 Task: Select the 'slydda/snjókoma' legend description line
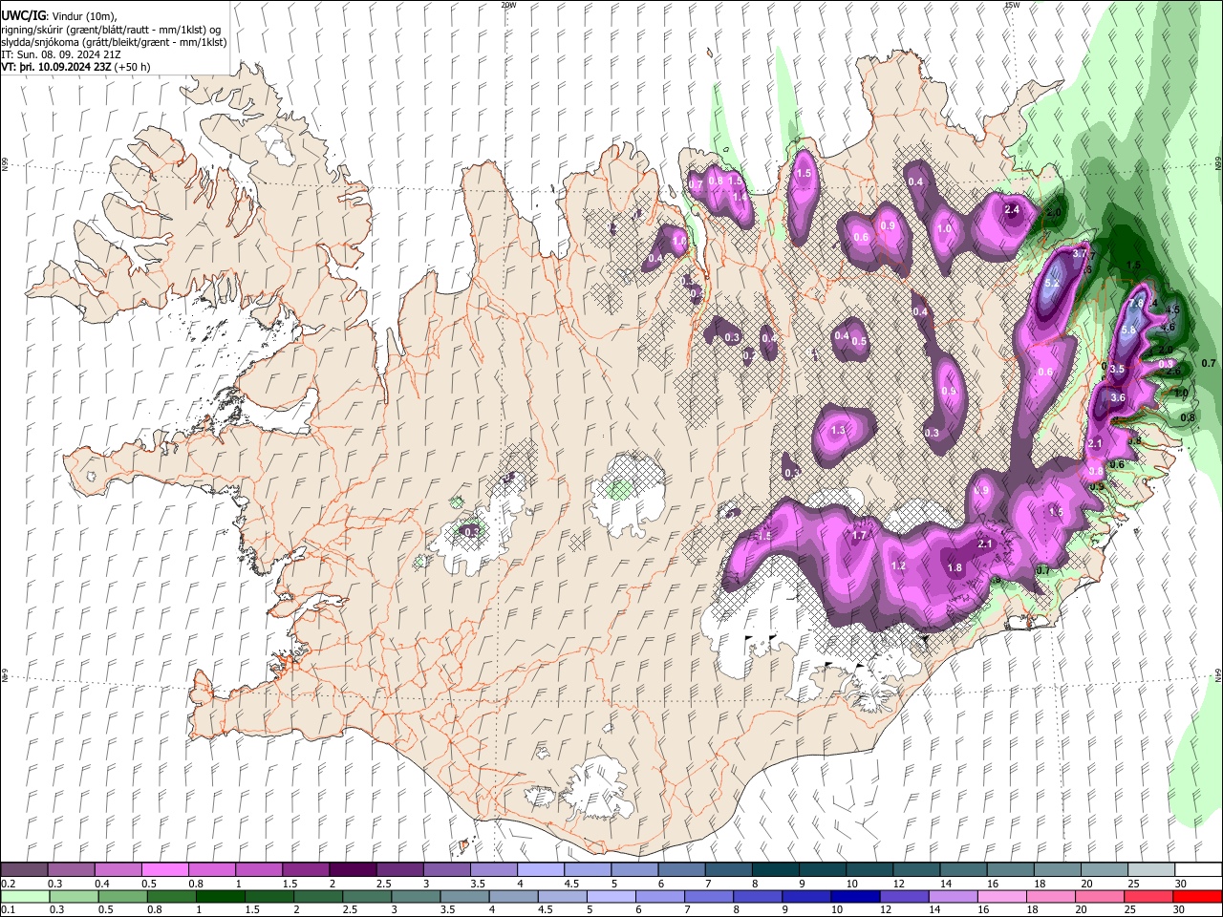tap(114, 42)
